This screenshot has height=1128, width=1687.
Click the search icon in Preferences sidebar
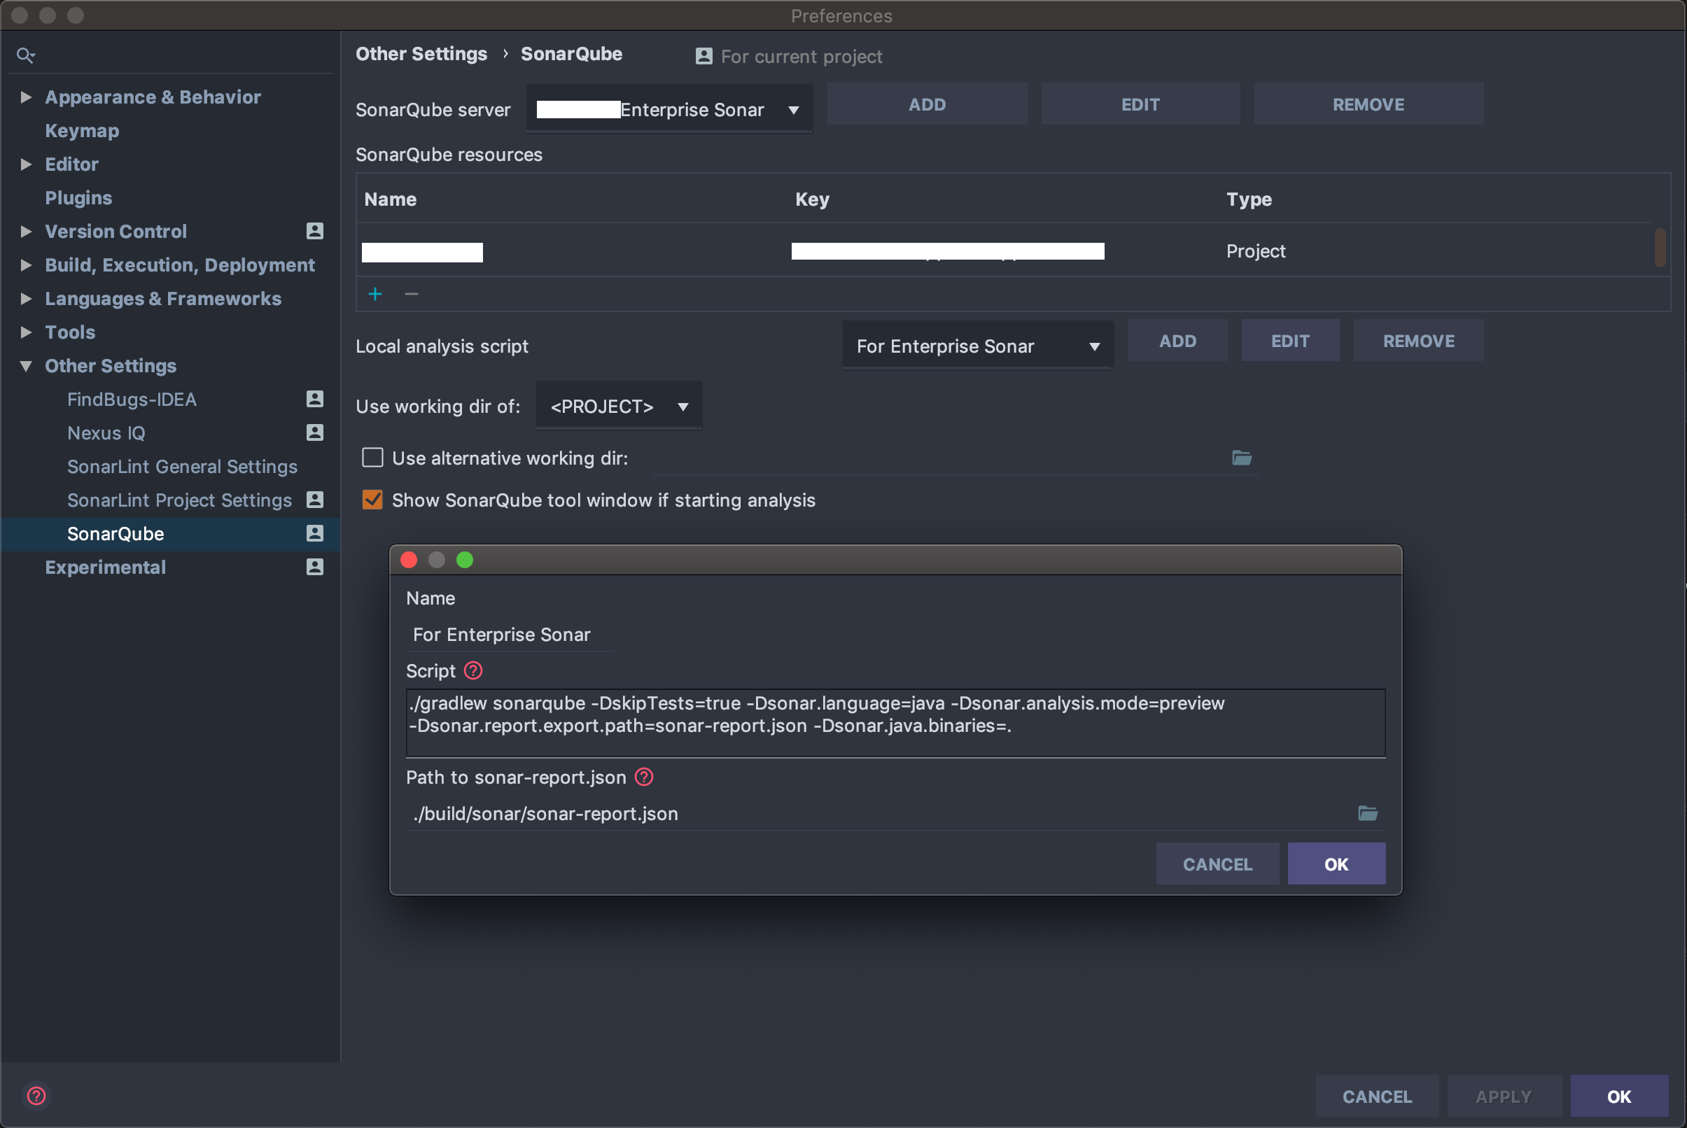25,55
